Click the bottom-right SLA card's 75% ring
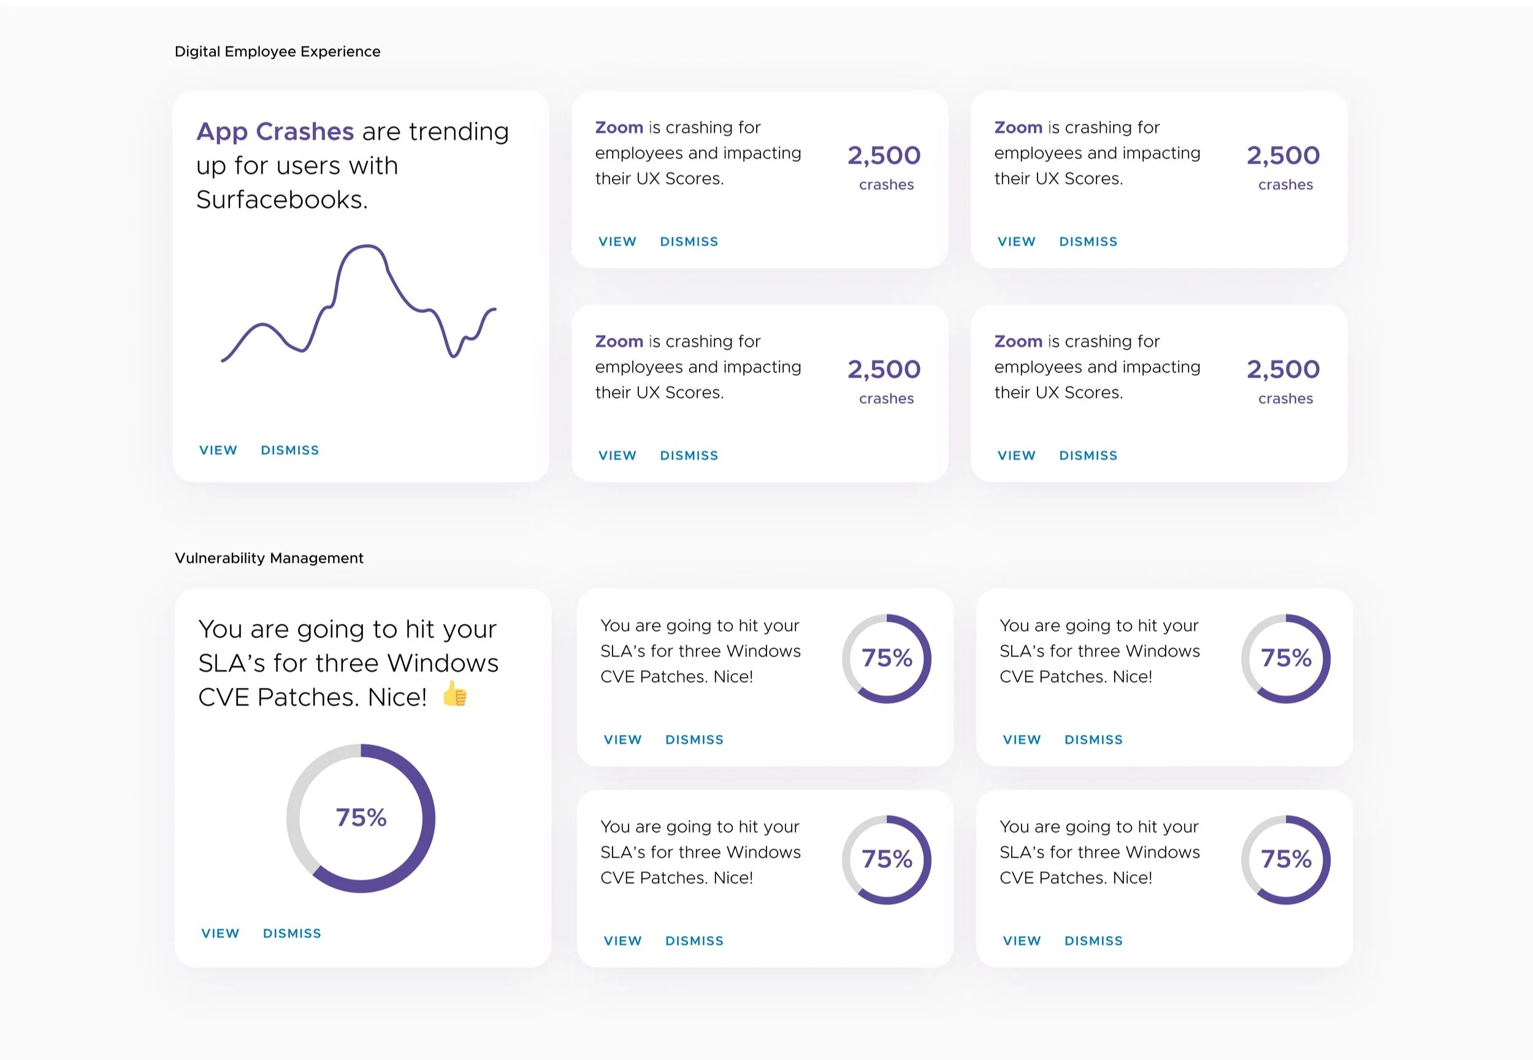This screenshot has height=1060, width=1533. pyautogui.click(x=1285, y=860)
